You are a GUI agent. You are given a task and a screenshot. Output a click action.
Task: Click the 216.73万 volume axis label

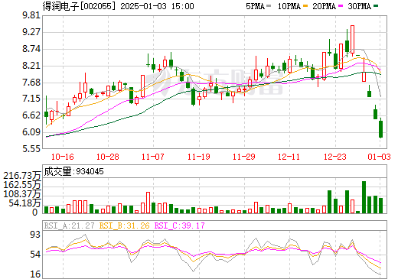[22, 176]
